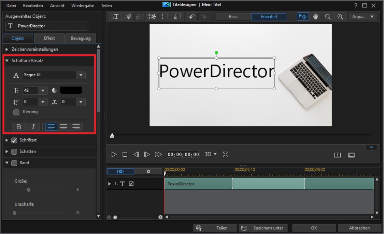Open character spacing dropdown
384x234 pixels.
coord(81,102)
